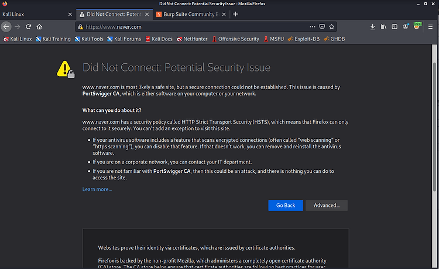439x269 pixels.
Task: Open the Kali Training bookmark
Action: [53, 39]
